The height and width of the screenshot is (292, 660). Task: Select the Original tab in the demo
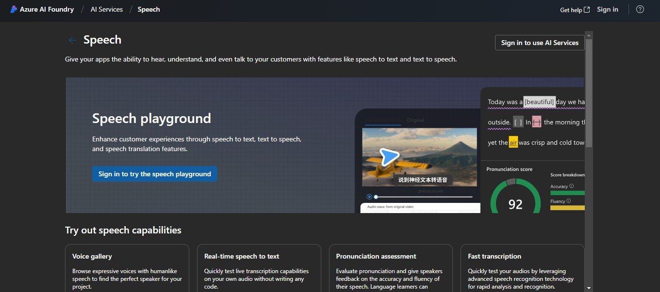click(x=415, y=120)
